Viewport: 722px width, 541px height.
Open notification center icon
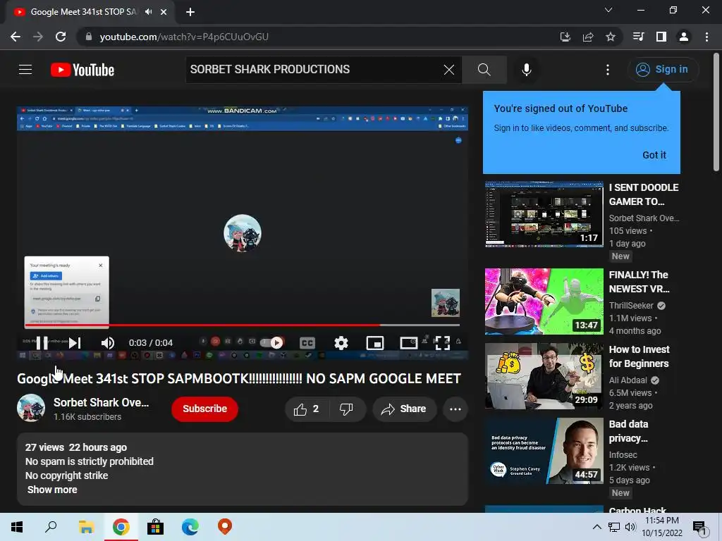point(700,528)
